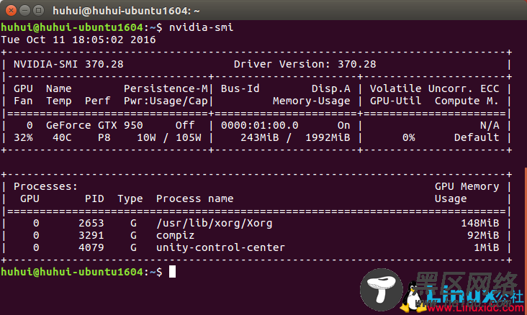Click the temperature value 40C
Image resolution: width=527 pixels, height=315 pixels.
[62, 137]
